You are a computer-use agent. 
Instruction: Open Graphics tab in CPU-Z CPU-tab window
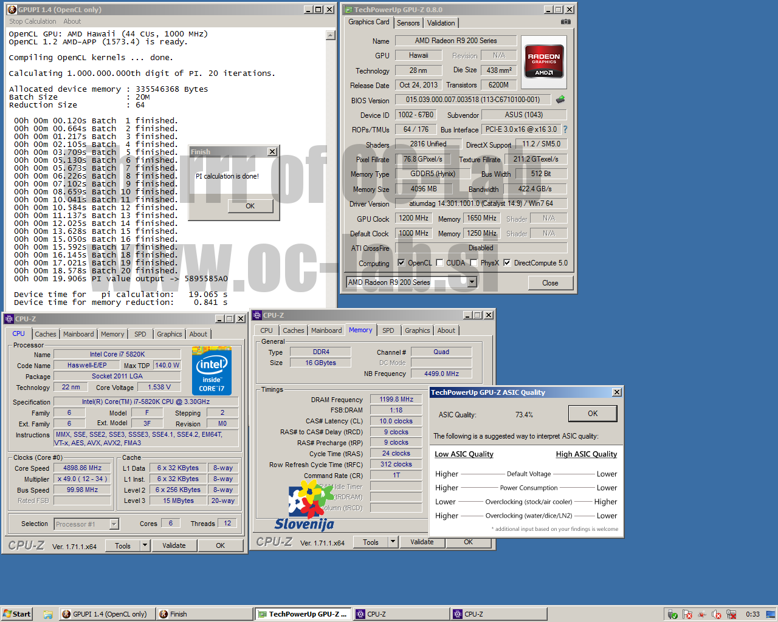coord(169,334)
